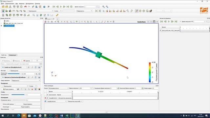
Task: Click the refresh icon in WarpByVector1 properties header
Action: pos(36,67)
